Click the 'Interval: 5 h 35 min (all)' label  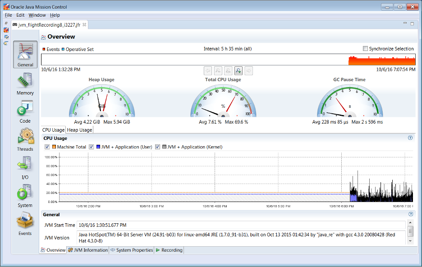[x=228, y=49]
